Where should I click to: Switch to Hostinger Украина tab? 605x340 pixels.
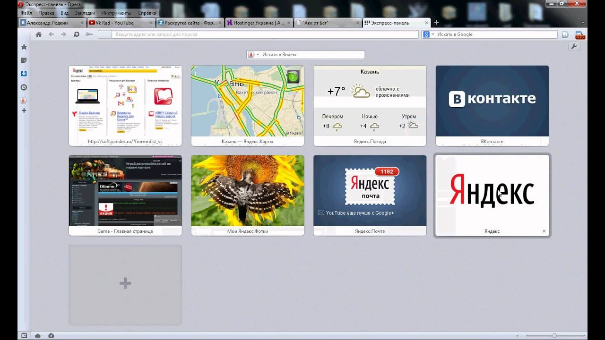coord(259,23)
